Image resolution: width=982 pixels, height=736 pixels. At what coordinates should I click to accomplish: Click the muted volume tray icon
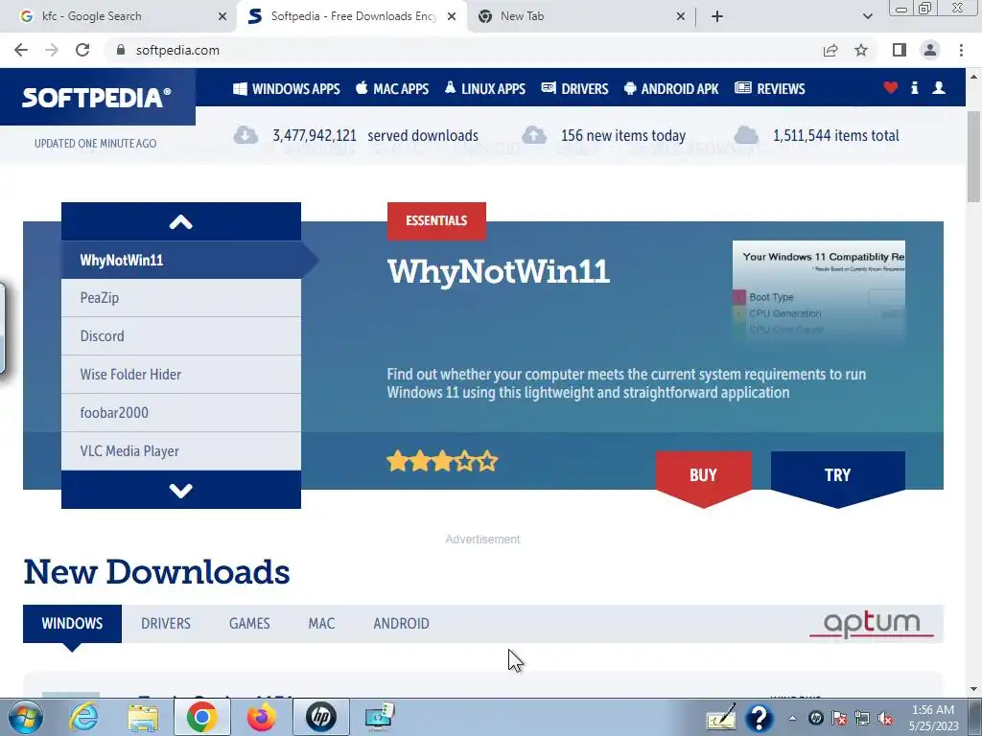coord(885,718)
